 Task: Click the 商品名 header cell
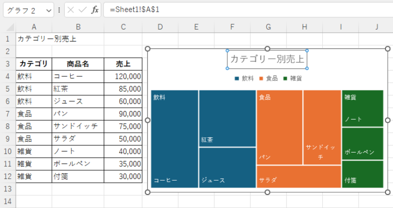click(x=78, y=64)
